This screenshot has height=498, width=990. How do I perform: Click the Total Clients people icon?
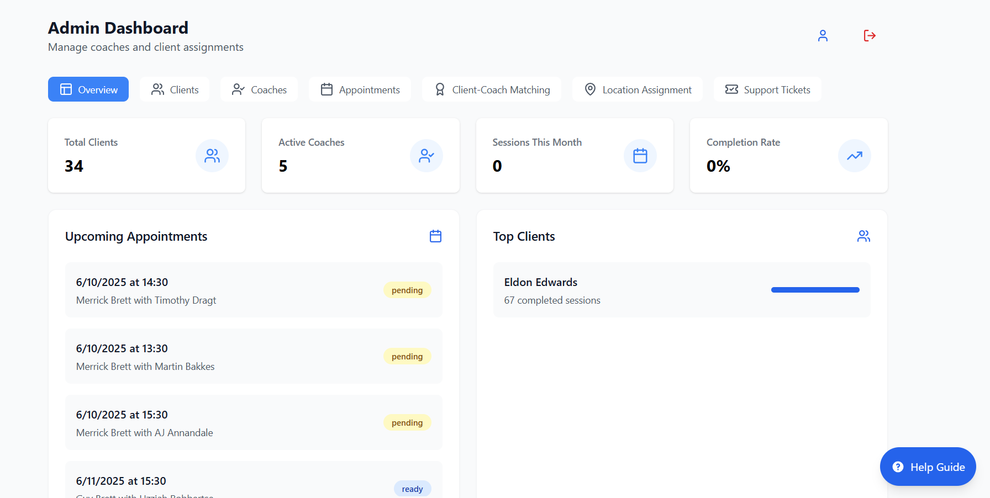click(212, 156)
